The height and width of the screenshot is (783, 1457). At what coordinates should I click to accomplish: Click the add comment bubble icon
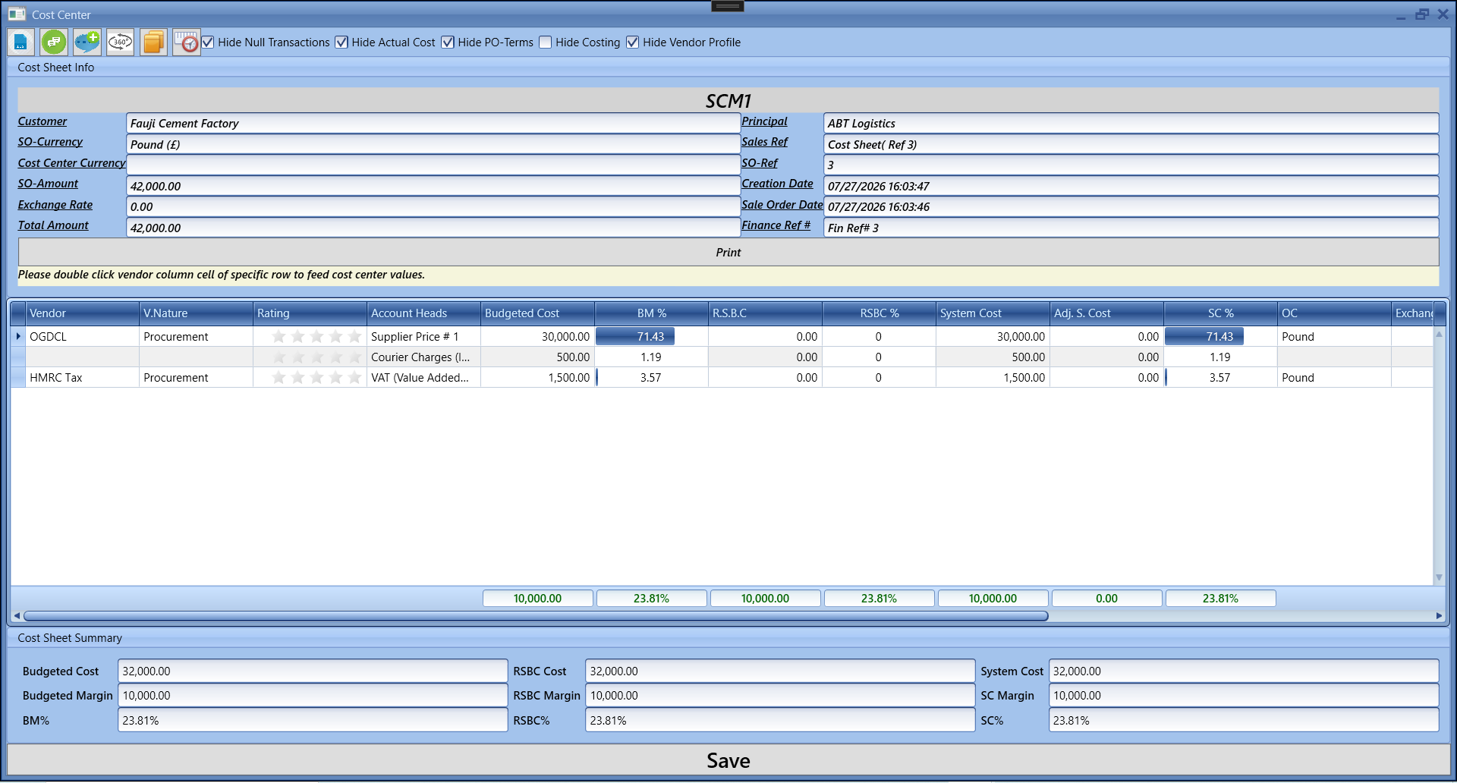coord(87,42)
